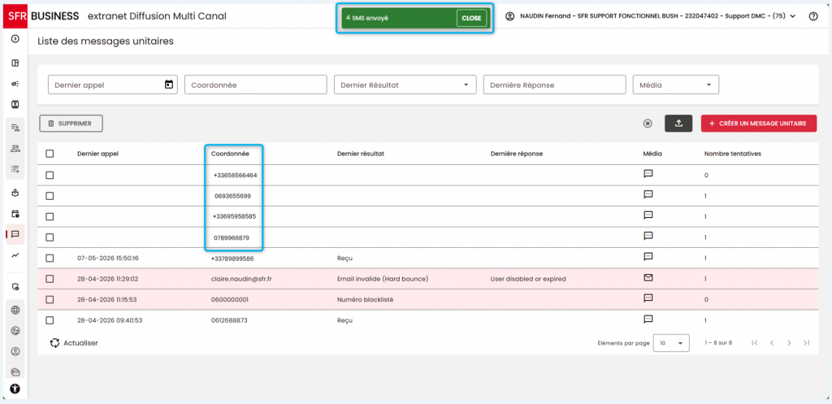Click the Email invalide (Hard bounce) text

click(383, 279)
